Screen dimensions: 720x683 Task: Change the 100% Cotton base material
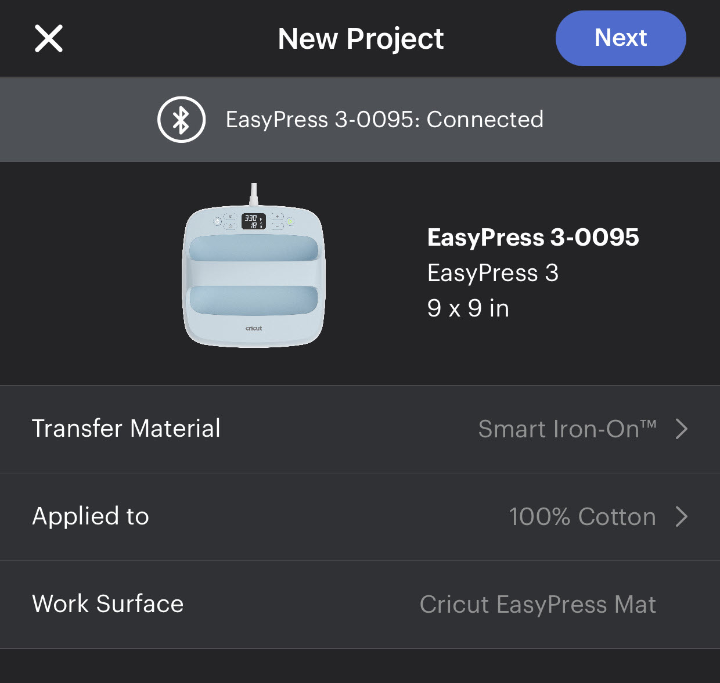point(582,517)
